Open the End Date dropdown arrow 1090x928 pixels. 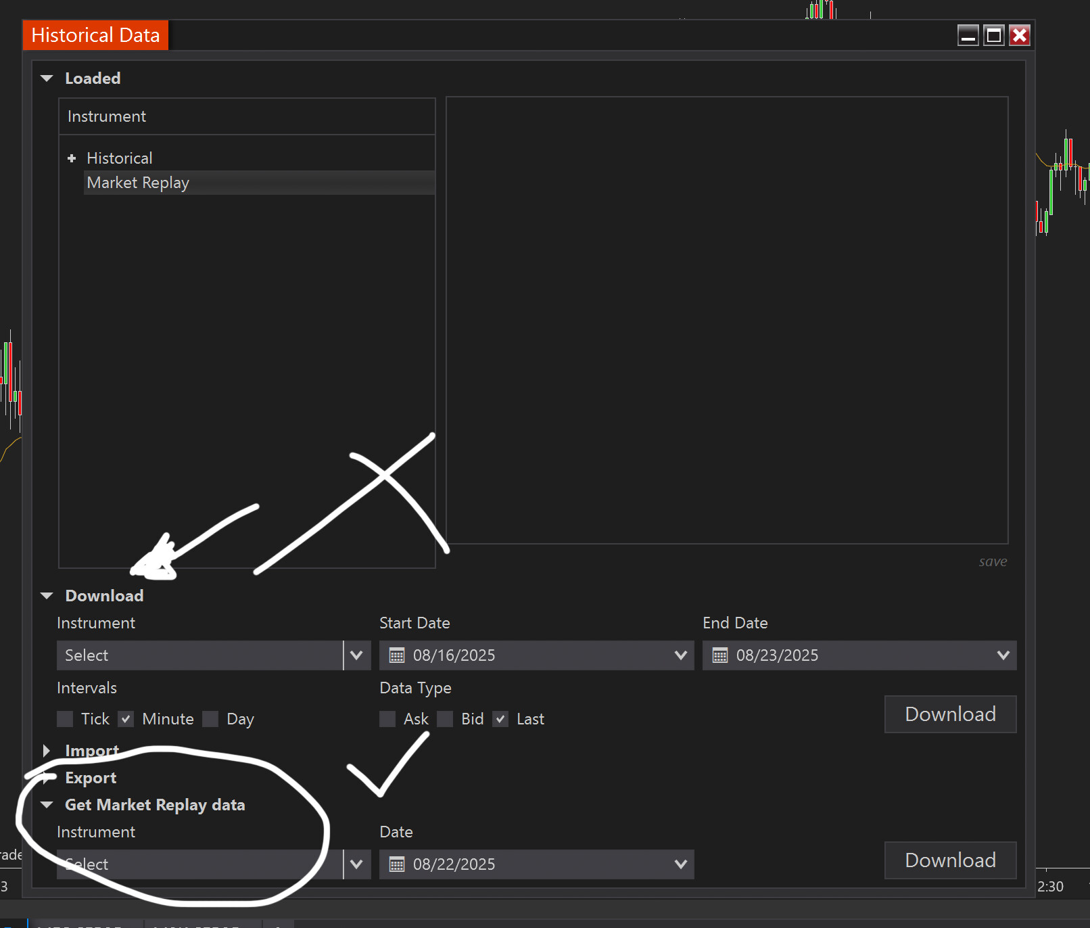tap(1003, 655)
